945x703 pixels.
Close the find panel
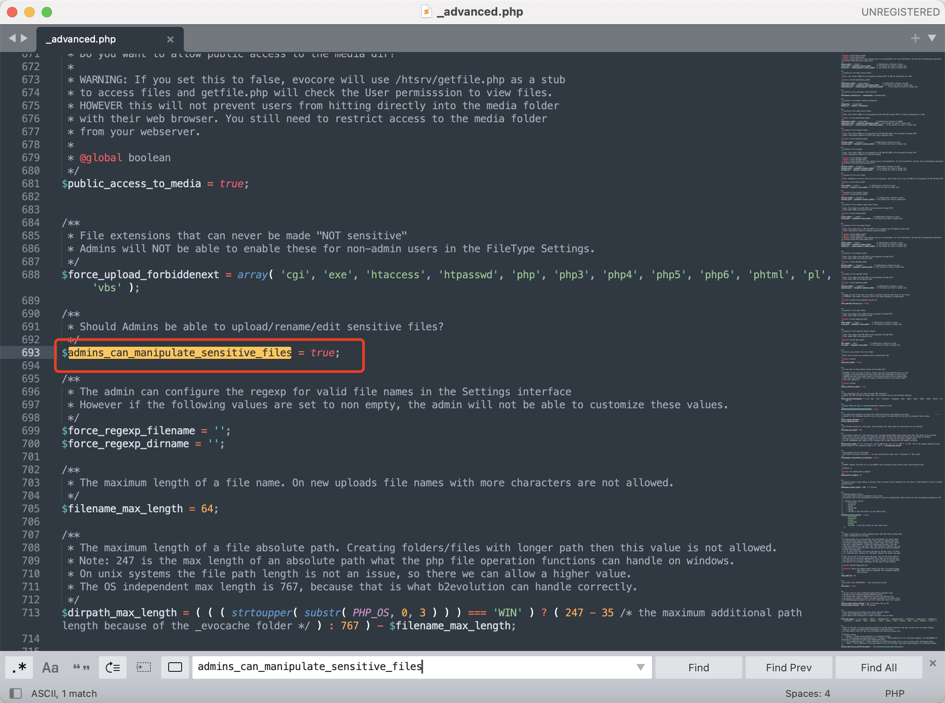933,663
